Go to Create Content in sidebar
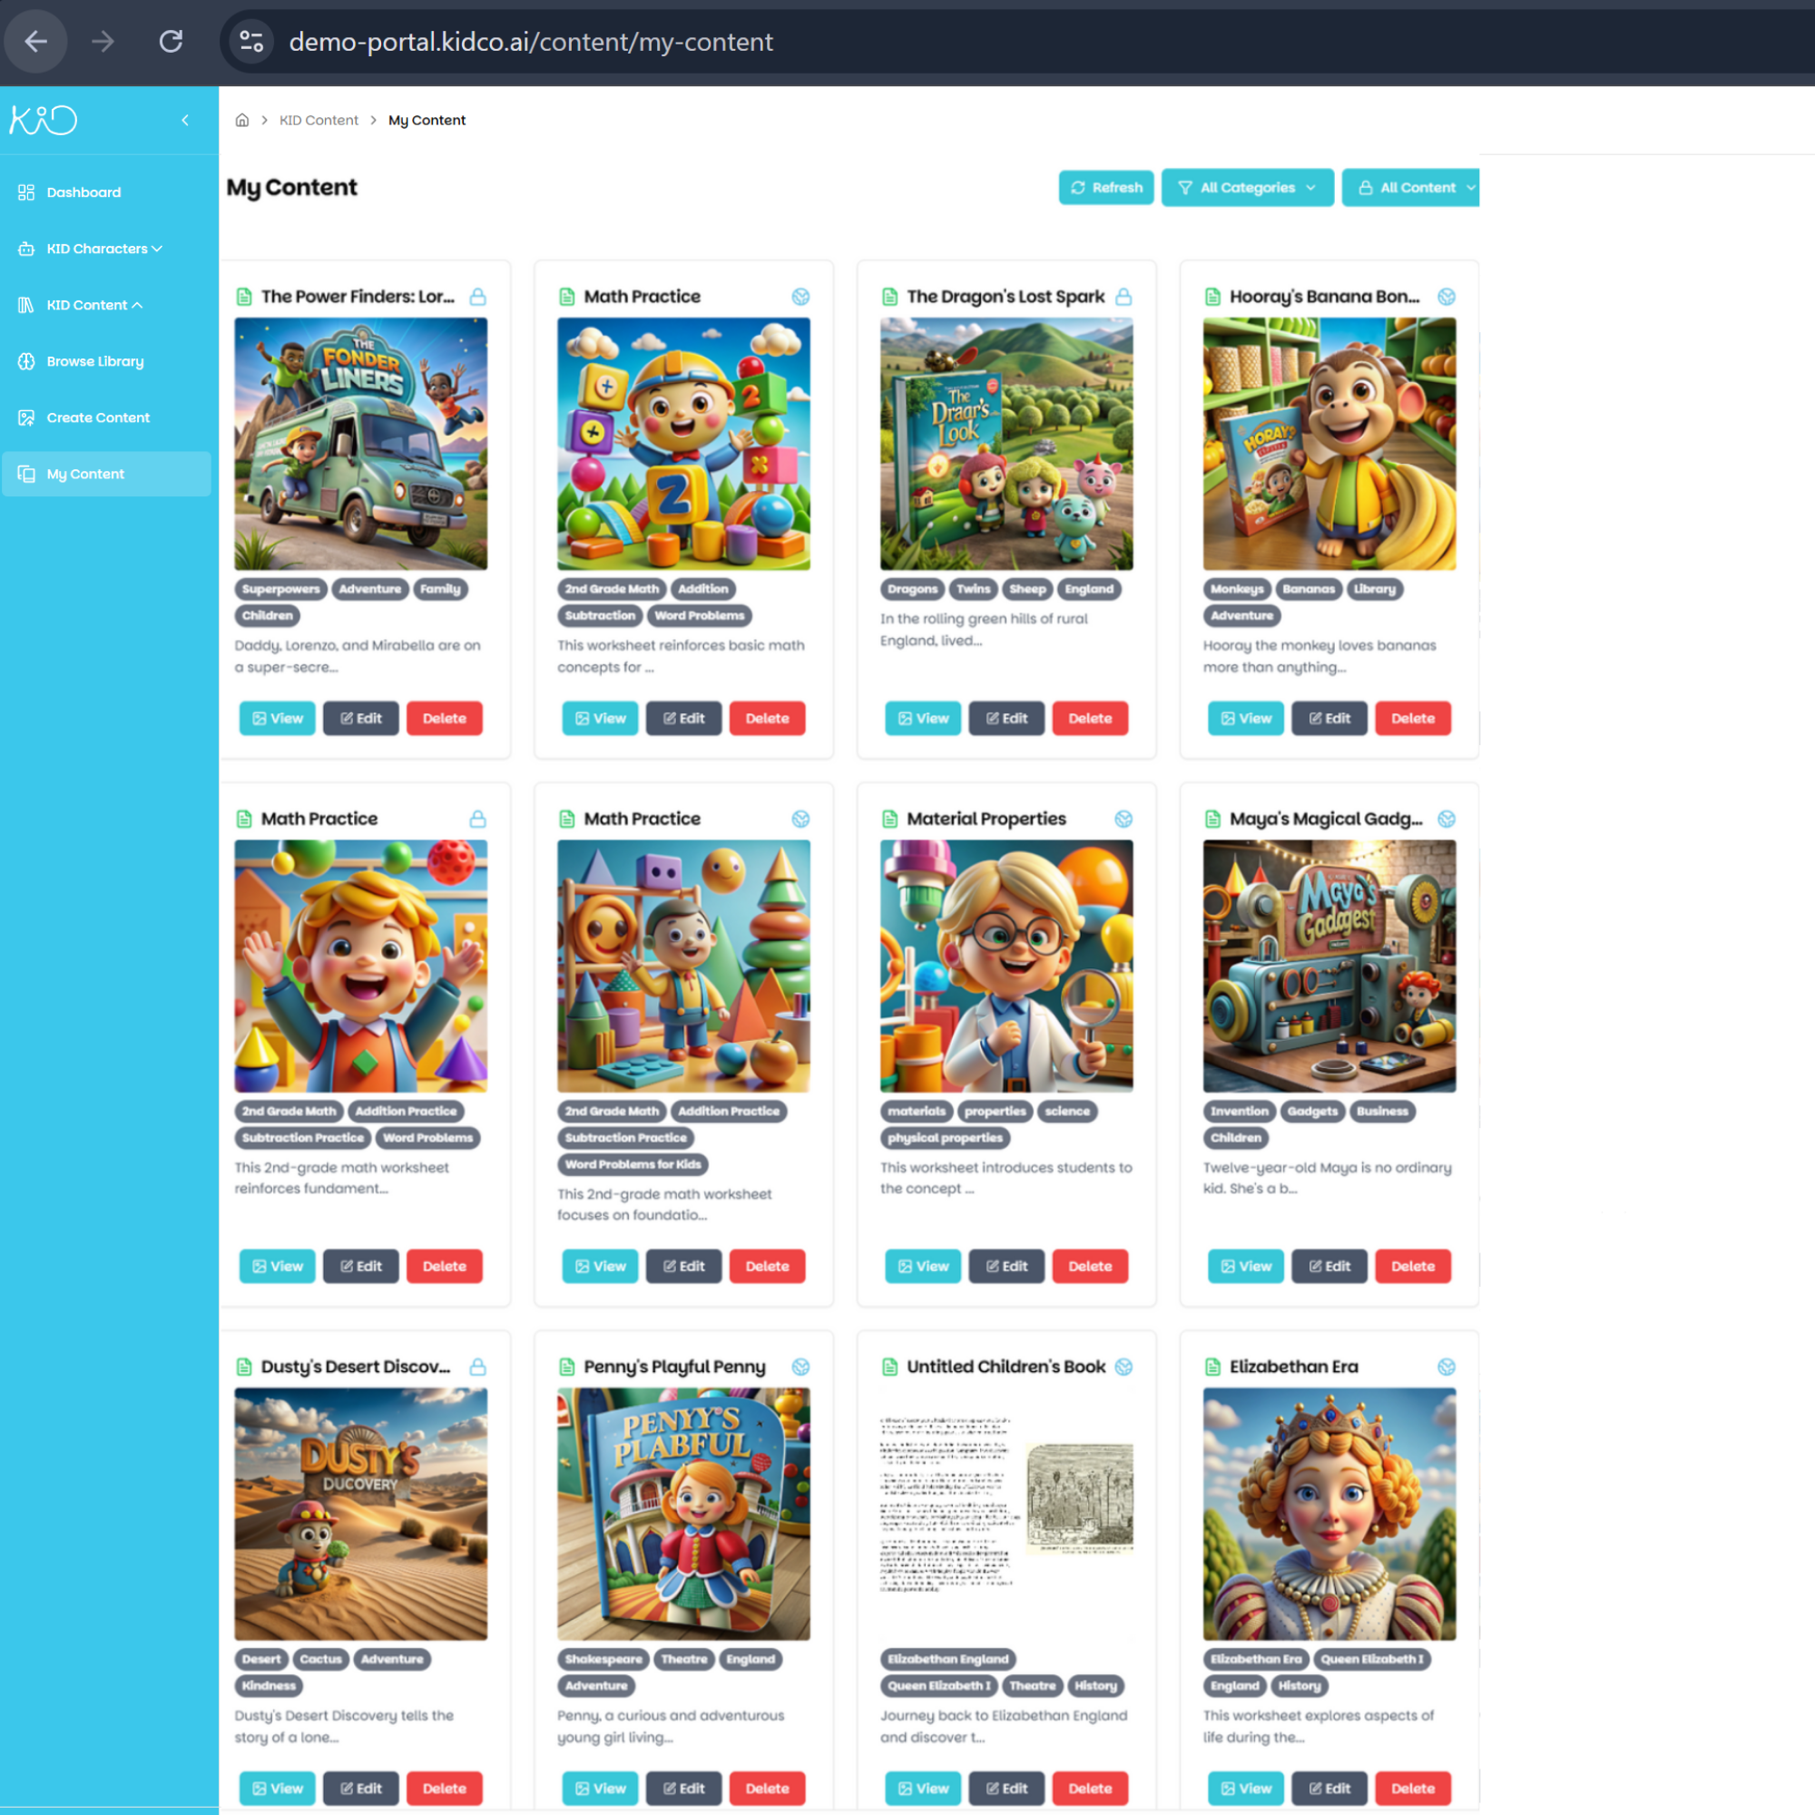The image size is (1815, 1815). click(x=98, y=418)
